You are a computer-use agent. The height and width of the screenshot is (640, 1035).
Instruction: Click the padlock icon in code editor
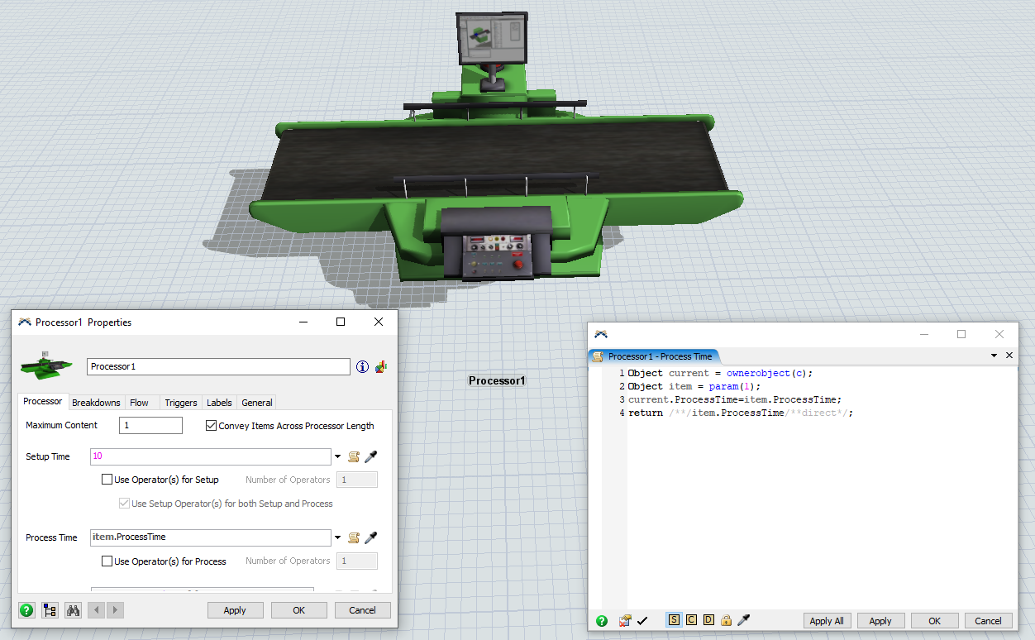(726, 620)
